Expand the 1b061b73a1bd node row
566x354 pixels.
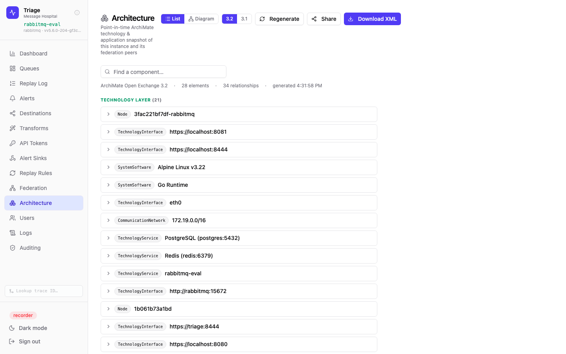[239, 309]
